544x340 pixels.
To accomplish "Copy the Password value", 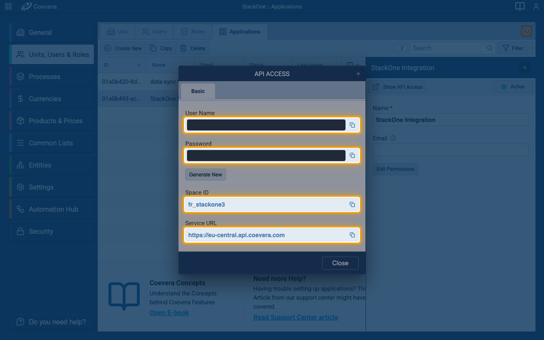I will tap(352, 156).
